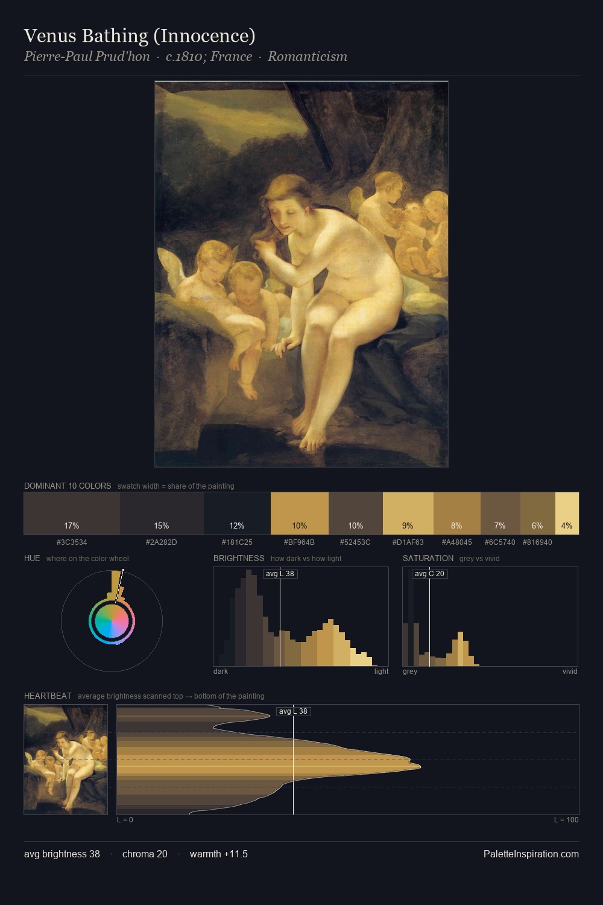
Task: Click the footer stat avg brightness 38
Action: (x=62, y=854)
